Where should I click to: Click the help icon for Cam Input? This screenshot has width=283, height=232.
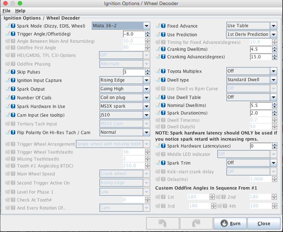coord(13,115)
